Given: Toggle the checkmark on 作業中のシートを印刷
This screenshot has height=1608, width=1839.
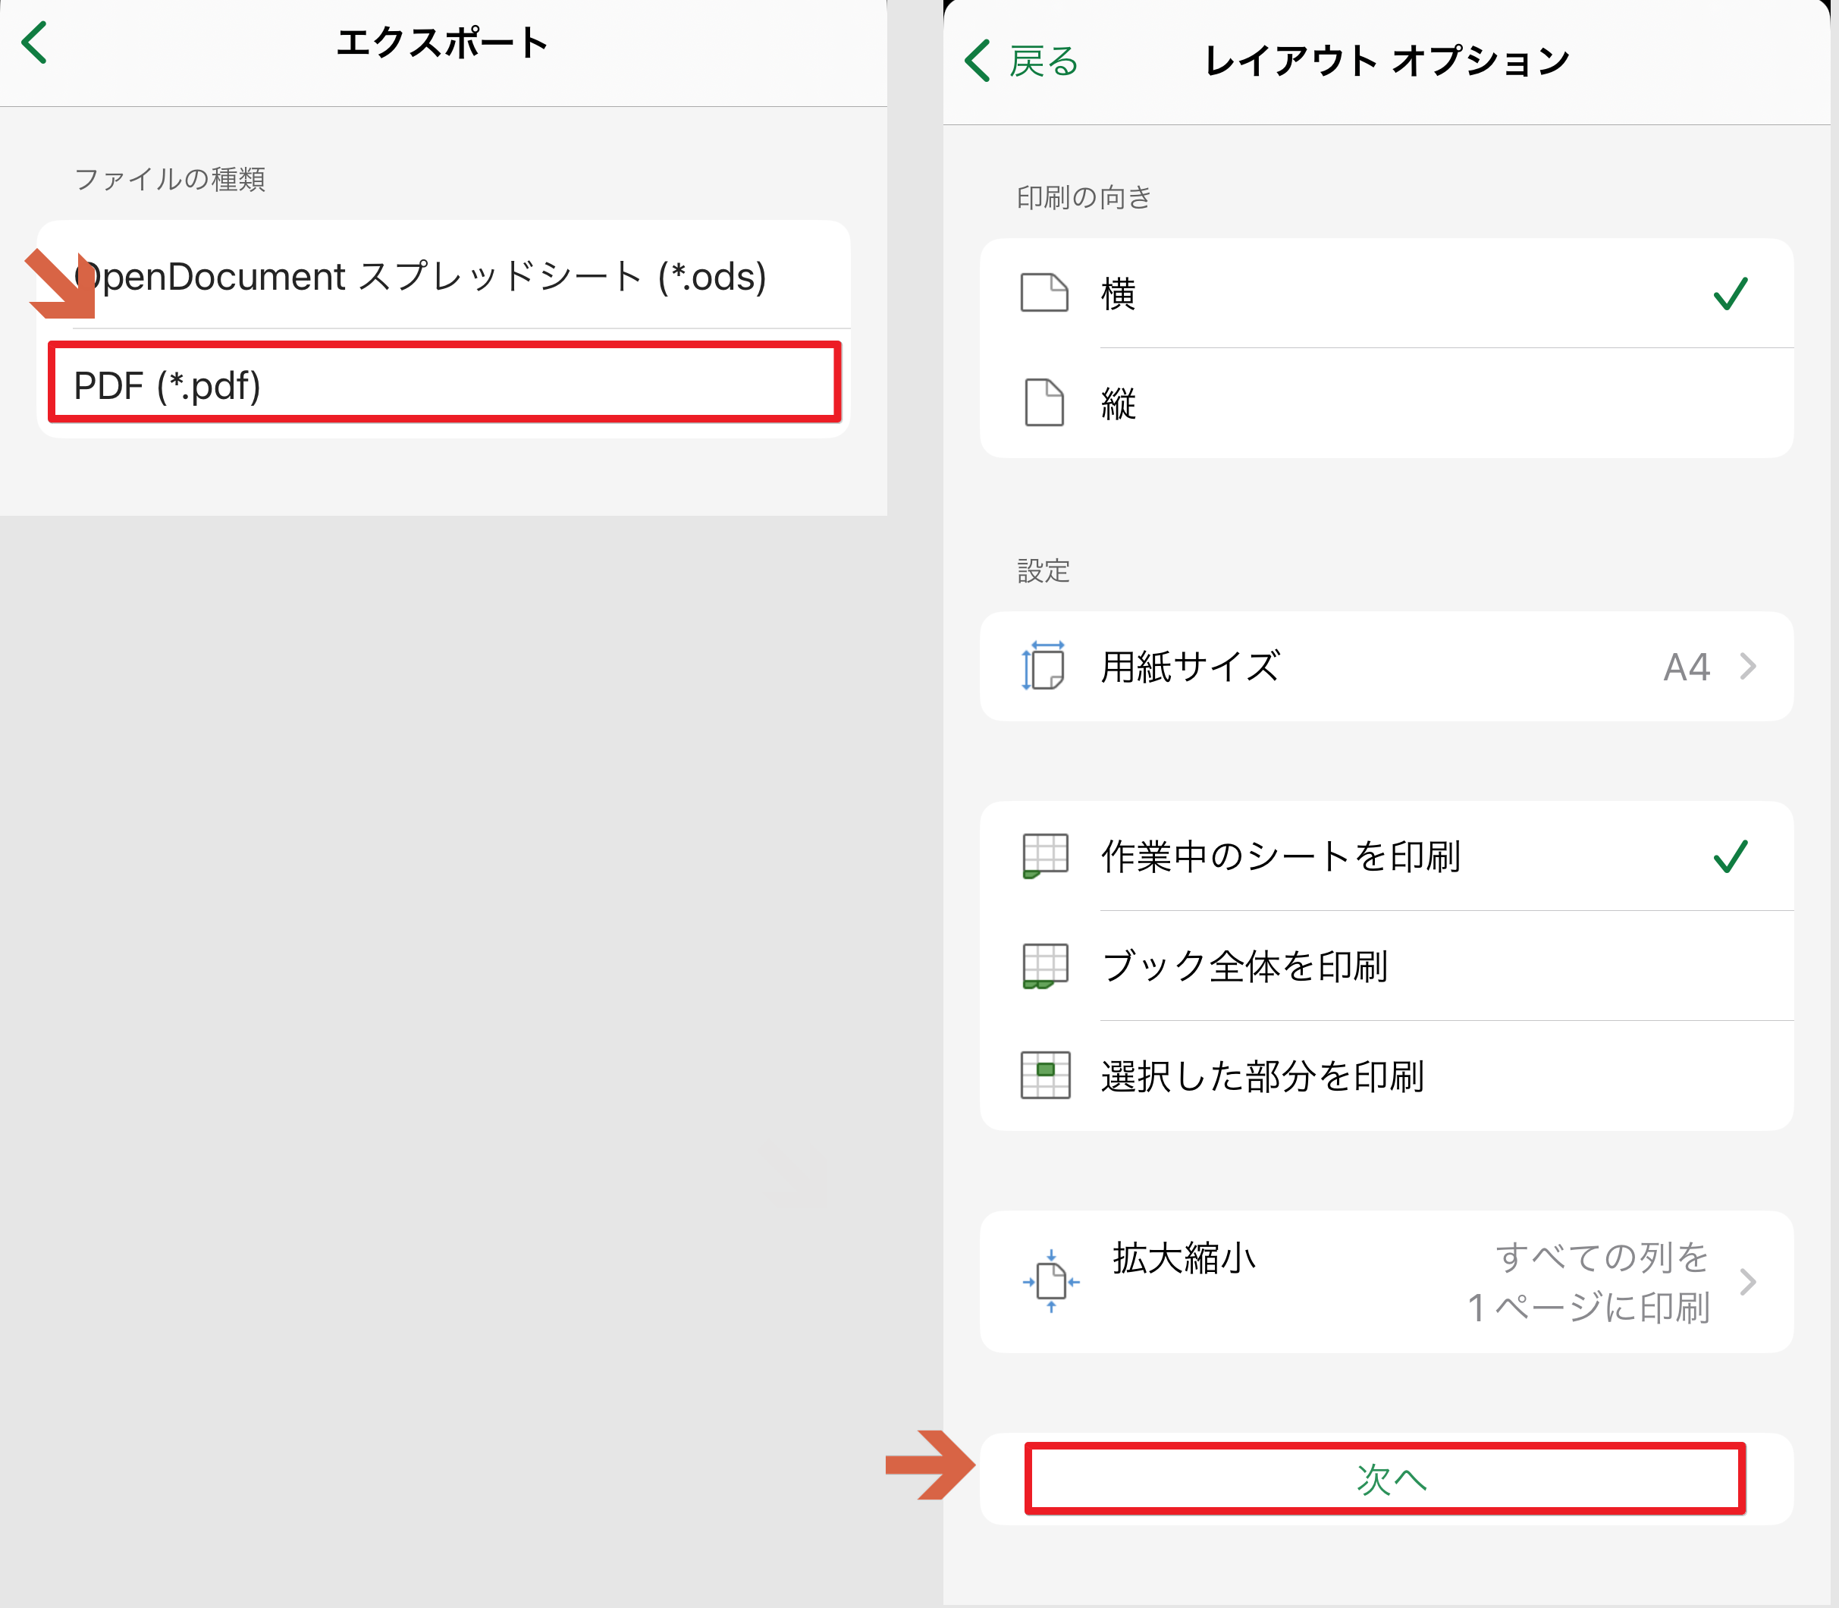Looking at the screenshot, I should pyautogui.click(x=1731, y=856).
